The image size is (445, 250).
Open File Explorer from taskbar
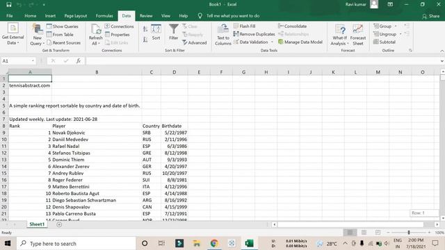(x=196, y=243)
